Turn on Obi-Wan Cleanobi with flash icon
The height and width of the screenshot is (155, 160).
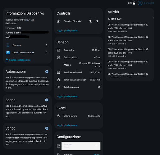pyautogui.click(x=97, y=21)
